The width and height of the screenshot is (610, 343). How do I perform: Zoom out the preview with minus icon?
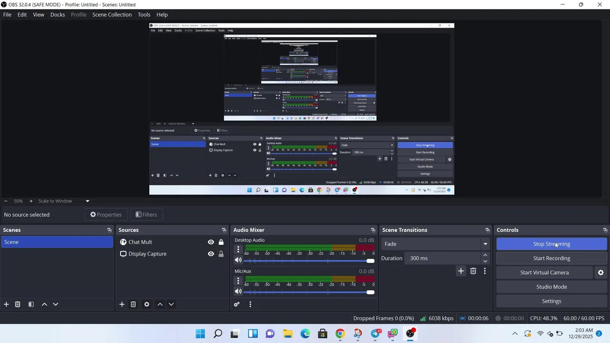pyautogui.click(x=6, y=201)
